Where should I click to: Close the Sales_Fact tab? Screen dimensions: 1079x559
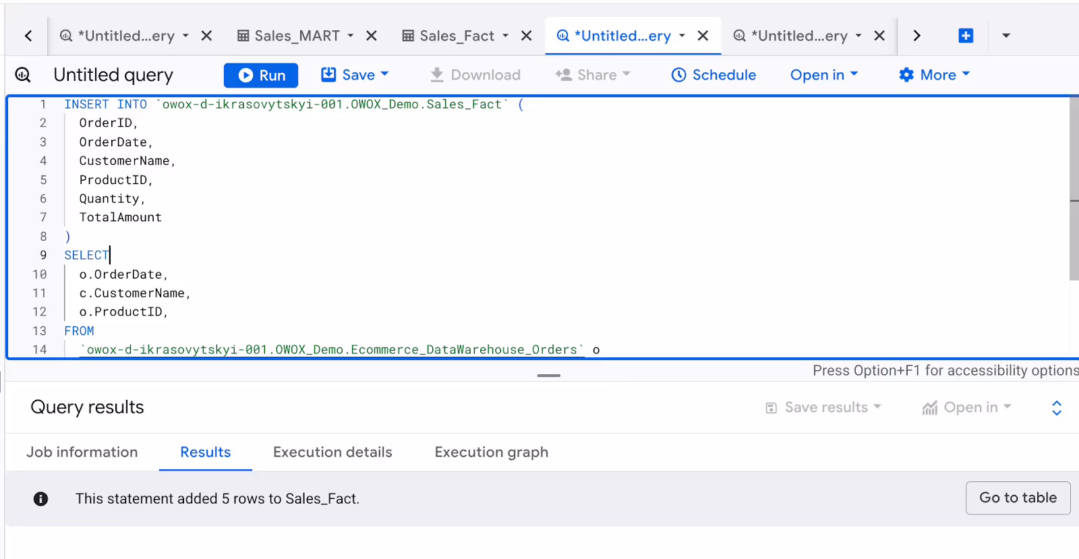click(527, 36)
